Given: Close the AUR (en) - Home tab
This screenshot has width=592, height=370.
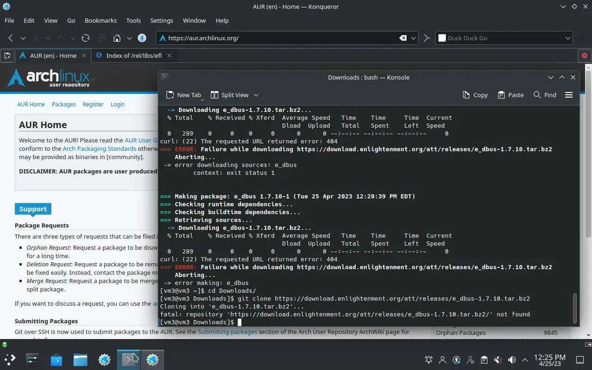Looking at the screenshot, I should click(84, 55).
